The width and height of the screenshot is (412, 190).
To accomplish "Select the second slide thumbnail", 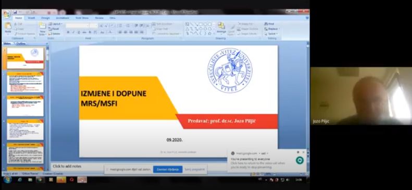I will coord(25,82).
